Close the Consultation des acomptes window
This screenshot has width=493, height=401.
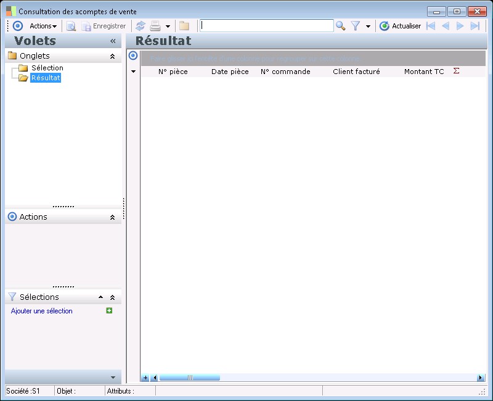(x=477, y=12)
